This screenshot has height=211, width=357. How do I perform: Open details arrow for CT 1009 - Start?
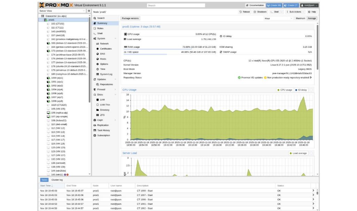coord(313,191)
